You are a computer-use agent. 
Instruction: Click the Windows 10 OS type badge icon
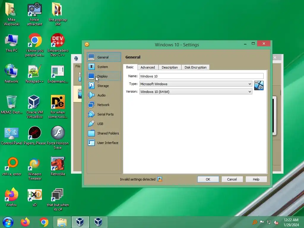(259, 85)
